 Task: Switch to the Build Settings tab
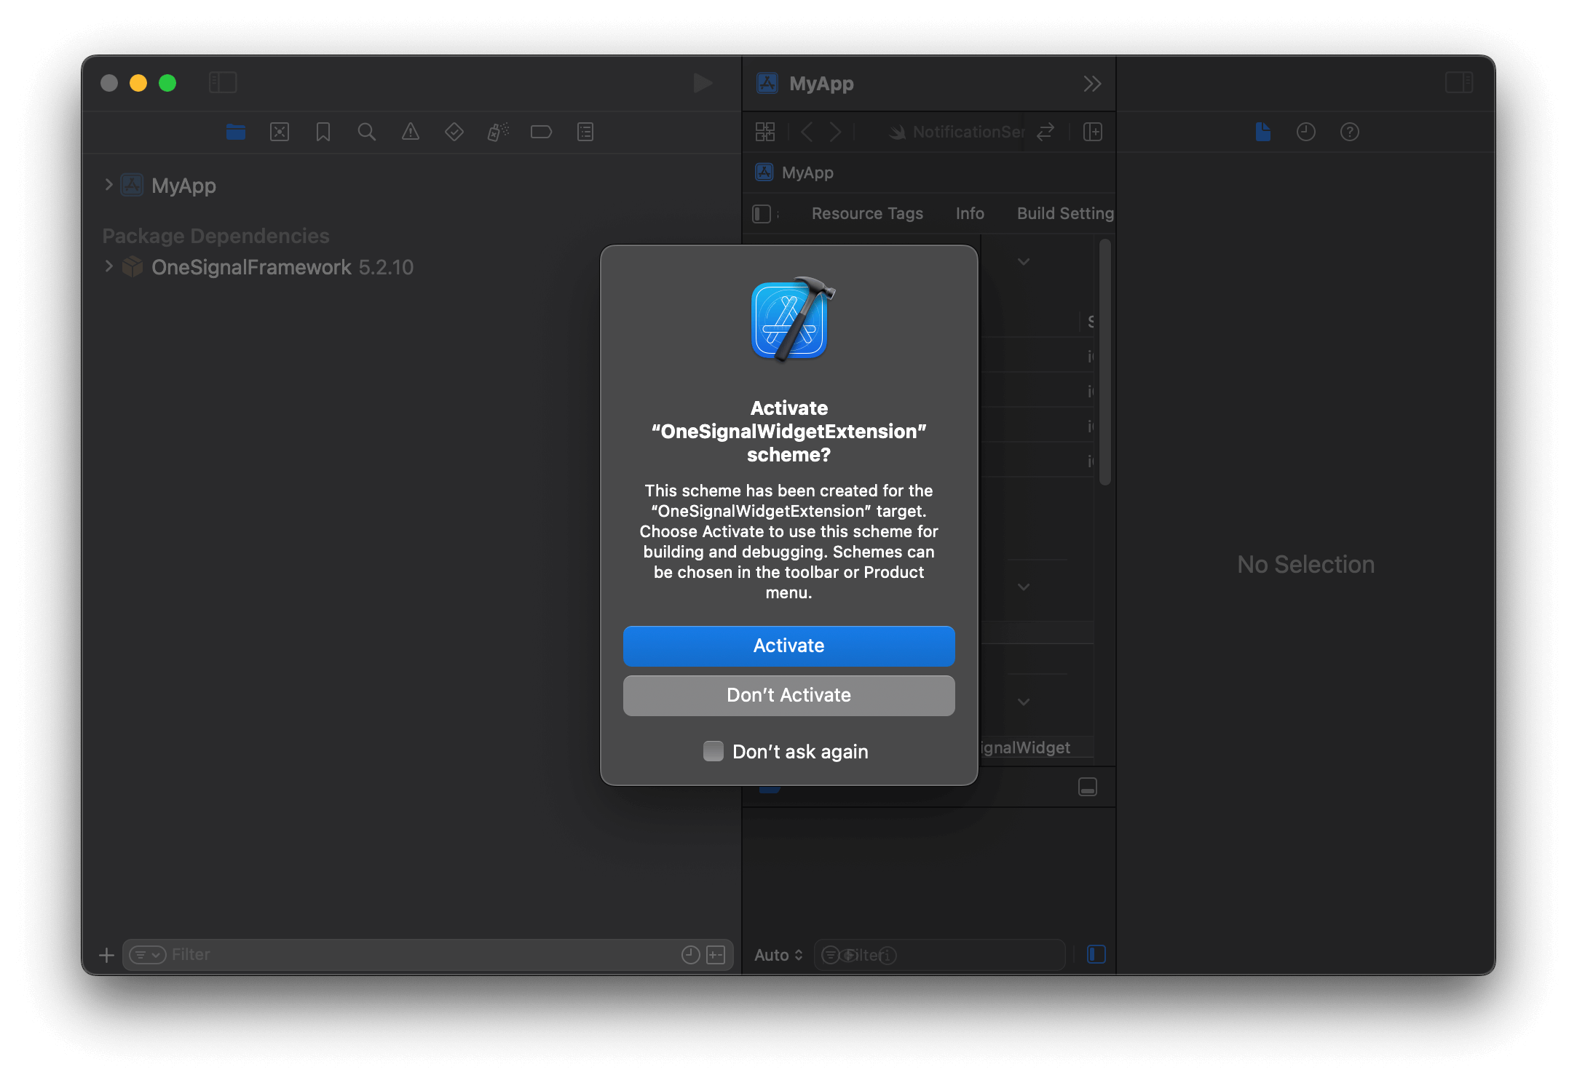click(x=1065, y=213)
